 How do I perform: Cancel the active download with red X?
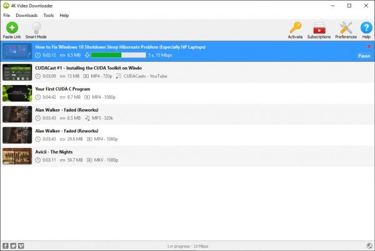(x=369, y=47)
